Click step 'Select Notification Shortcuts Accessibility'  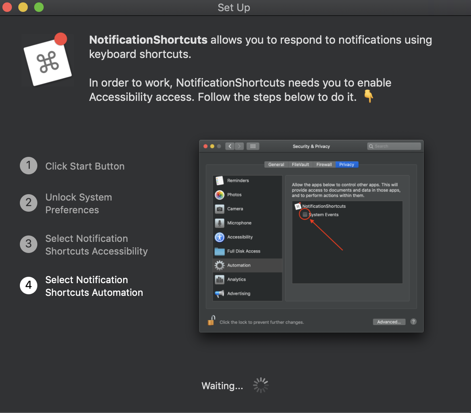click(97, 245)
